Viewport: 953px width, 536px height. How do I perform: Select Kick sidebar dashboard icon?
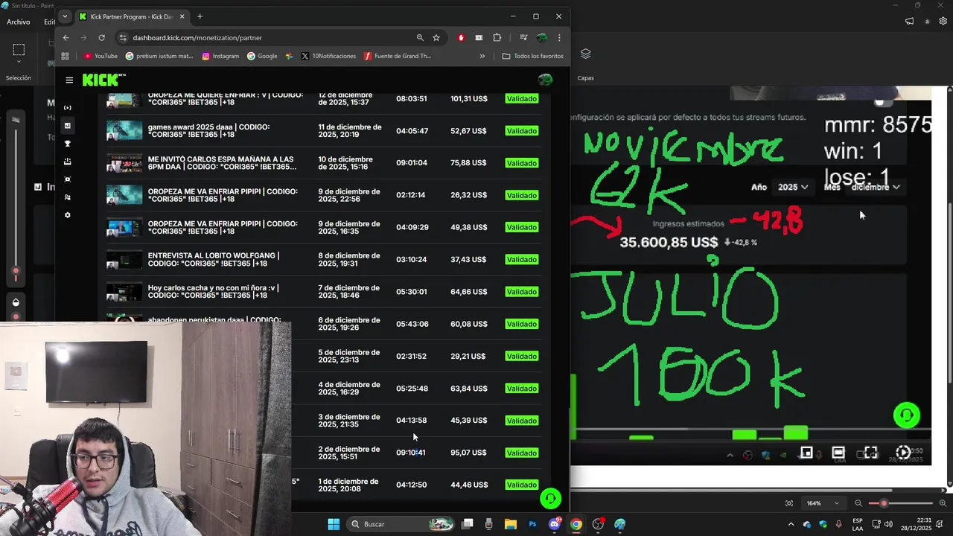[x=68, y=126]
